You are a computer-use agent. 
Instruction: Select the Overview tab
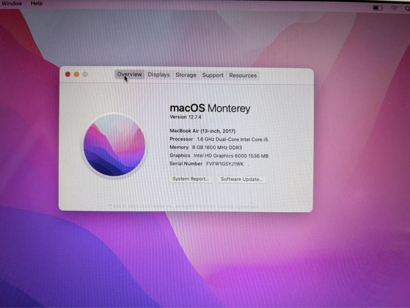point(130,74)
